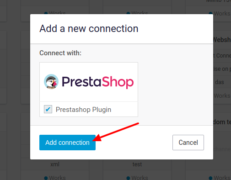Select the PrestaShop puffin mascot icon
This screenshot has width=231, height=180.
coord(51,82)
